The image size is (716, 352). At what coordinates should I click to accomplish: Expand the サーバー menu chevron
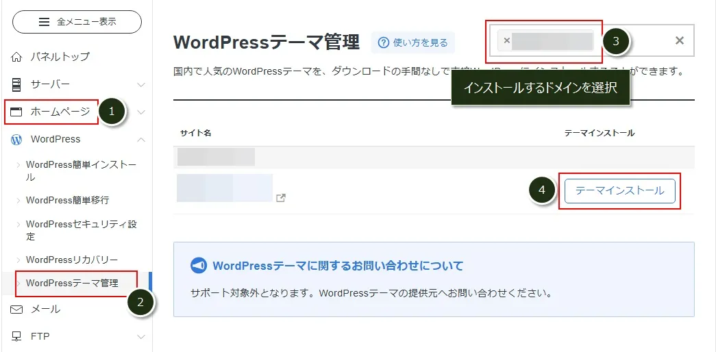click(x=141, y=85)
